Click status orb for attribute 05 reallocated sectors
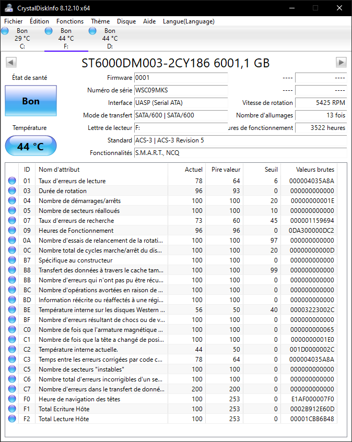The image size is (352, 442). pos(12,211)
